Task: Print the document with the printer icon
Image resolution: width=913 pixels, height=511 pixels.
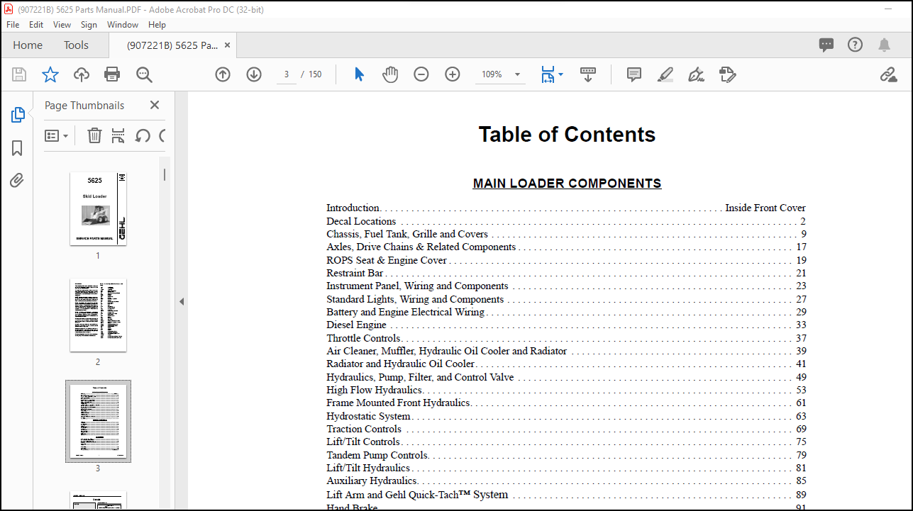Action: tap(112, 74)
